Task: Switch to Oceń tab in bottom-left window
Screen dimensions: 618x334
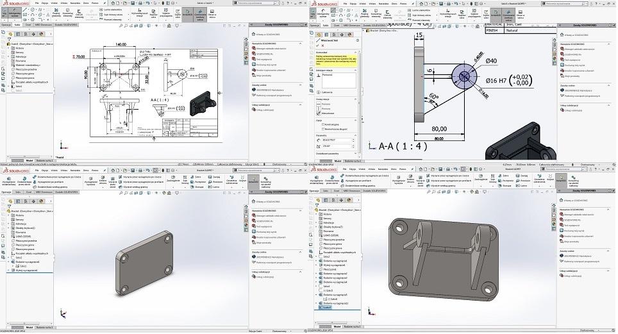Action: [x=29, y=192]
